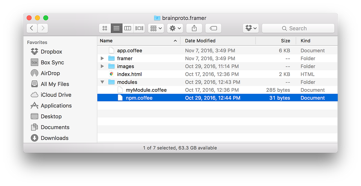Select the modules folder row
The image size is (361, 186).
pyautogui.click(x=217, y=82)
